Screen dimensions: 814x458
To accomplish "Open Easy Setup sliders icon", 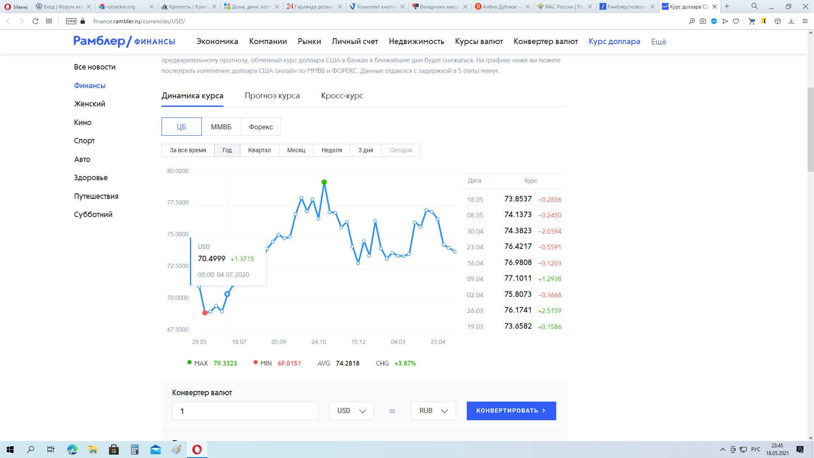I will [x=805, y=21].
